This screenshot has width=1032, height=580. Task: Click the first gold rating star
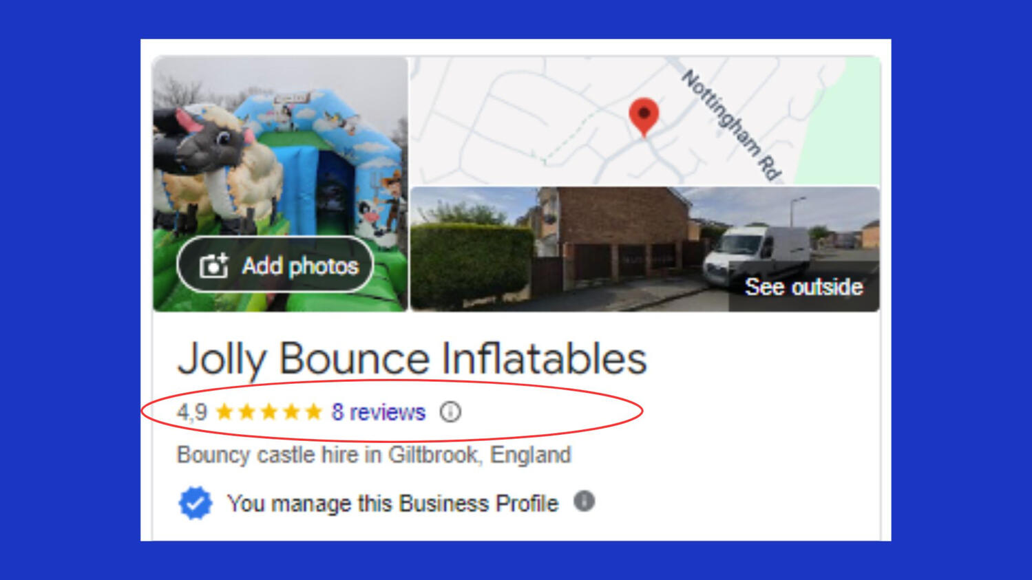pyautogui.click(x=224, y=411)
